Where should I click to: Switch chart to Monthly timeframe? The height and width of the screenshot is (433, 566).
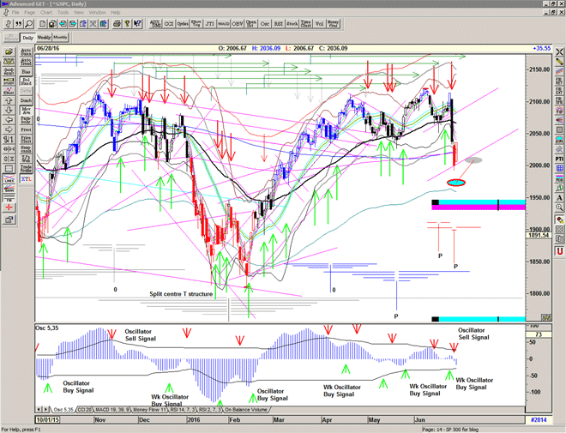(61, 38)
